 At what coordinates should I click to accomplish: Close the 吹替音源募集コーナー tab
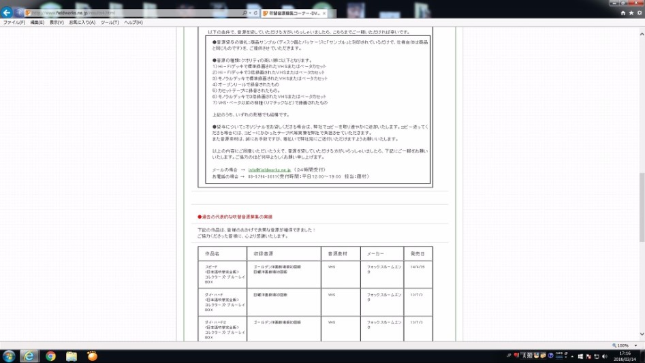(324, 13)
